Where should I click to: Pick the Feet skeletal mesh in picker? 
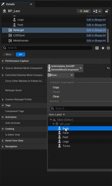click(x=80, y=137)
